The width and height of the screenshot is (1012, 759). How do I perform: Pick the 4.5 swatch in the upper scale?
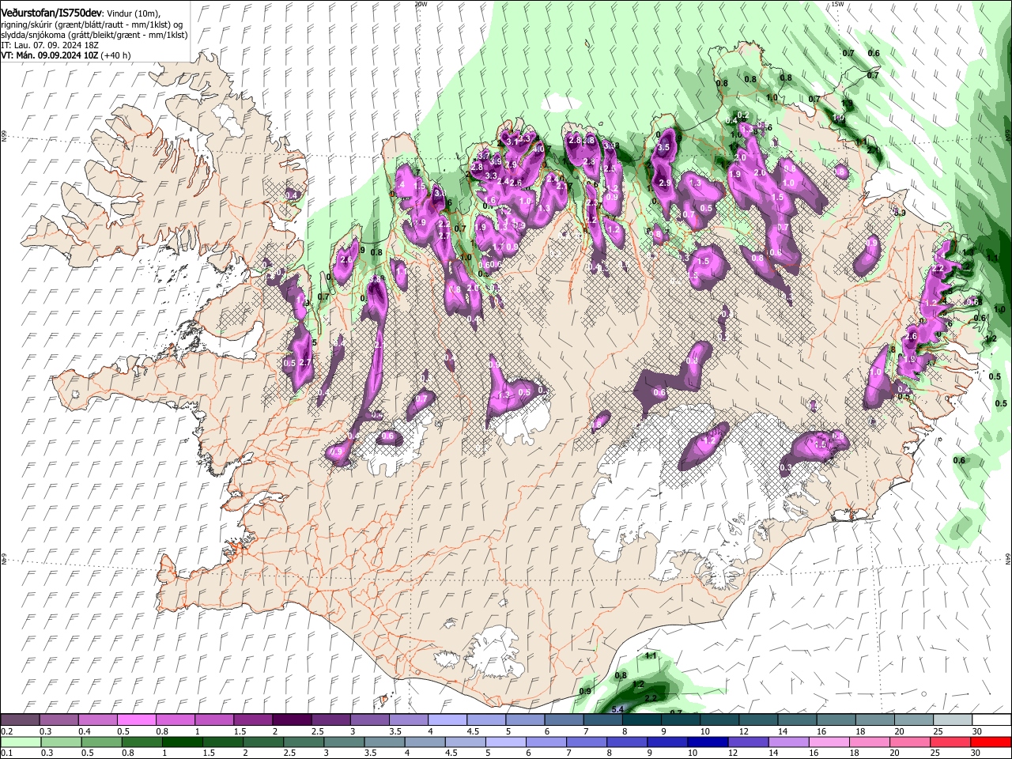click(x=486, y=720)
